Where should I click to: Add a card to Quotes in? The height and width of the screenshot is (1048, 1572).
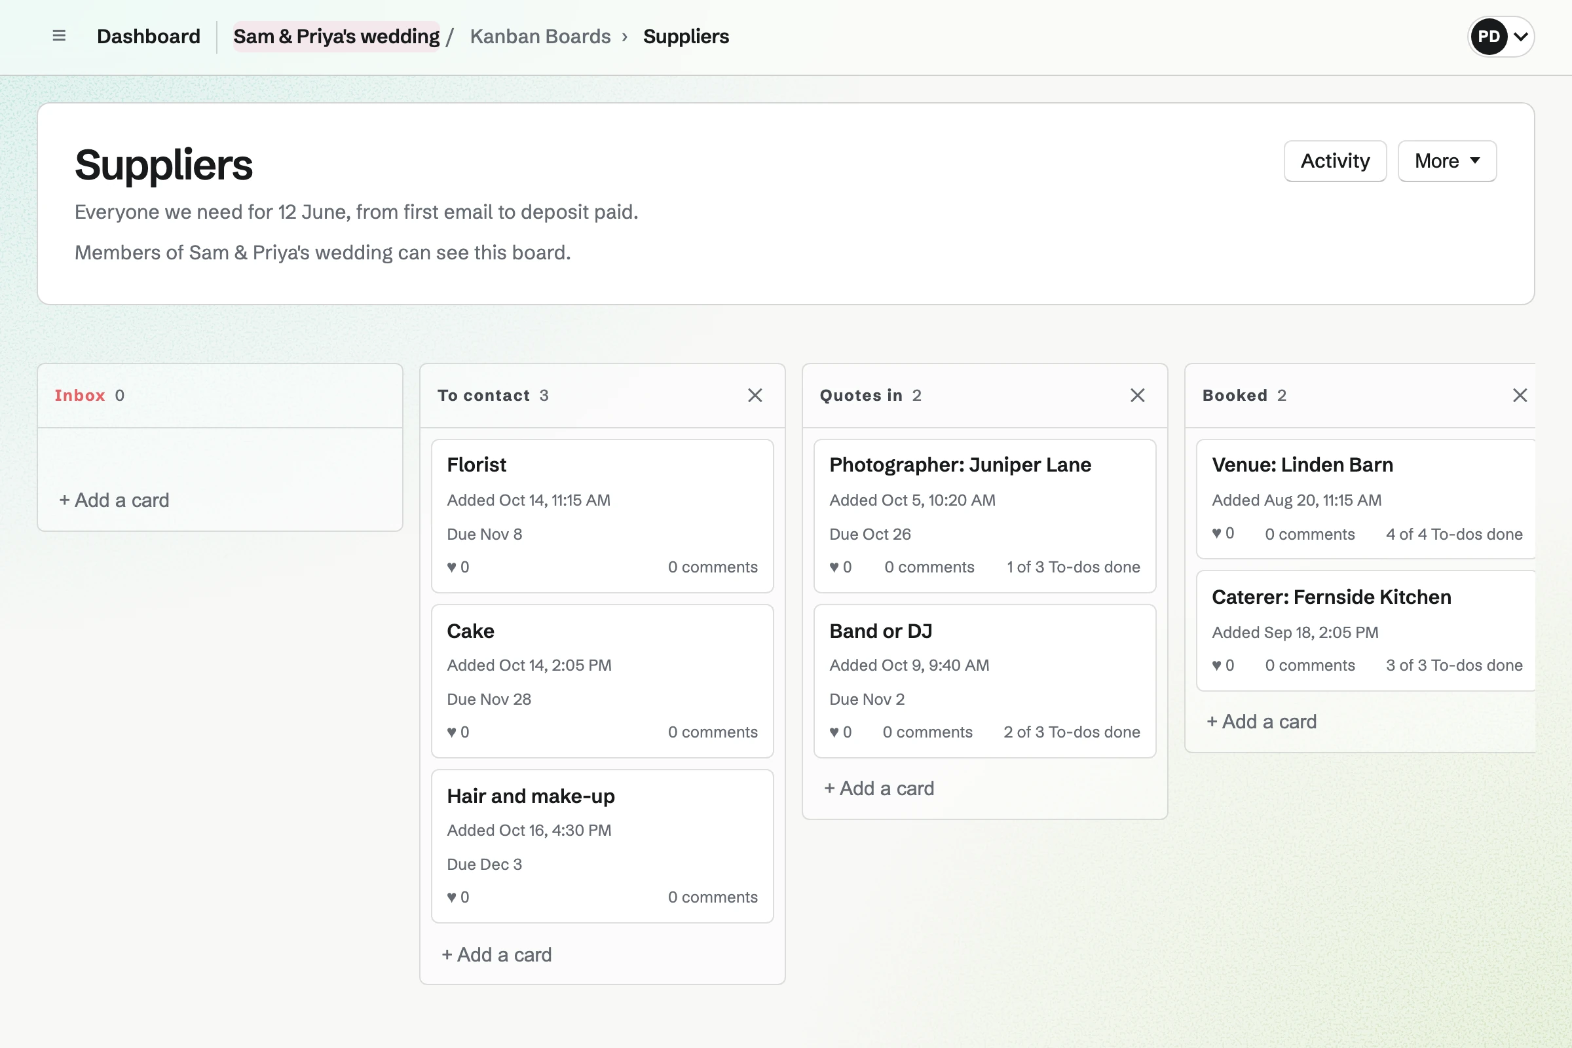[879, 788]
